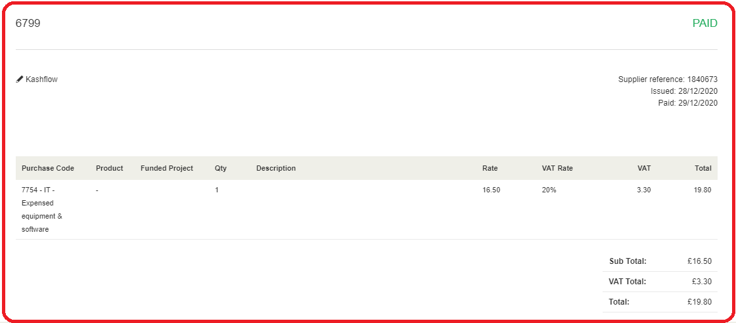
Task: Click the Qty column header
Action: pos(221,168)
